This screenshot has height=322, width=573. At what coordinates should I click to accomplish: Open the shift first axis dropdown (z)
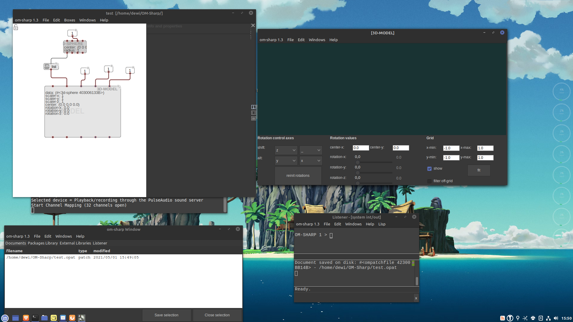point(286,150)
